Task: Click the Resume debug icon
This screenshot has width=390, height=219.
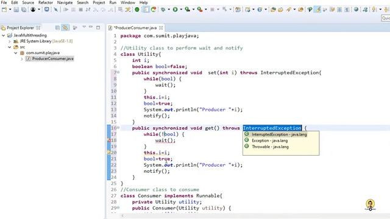Action: tap(66, 10)
